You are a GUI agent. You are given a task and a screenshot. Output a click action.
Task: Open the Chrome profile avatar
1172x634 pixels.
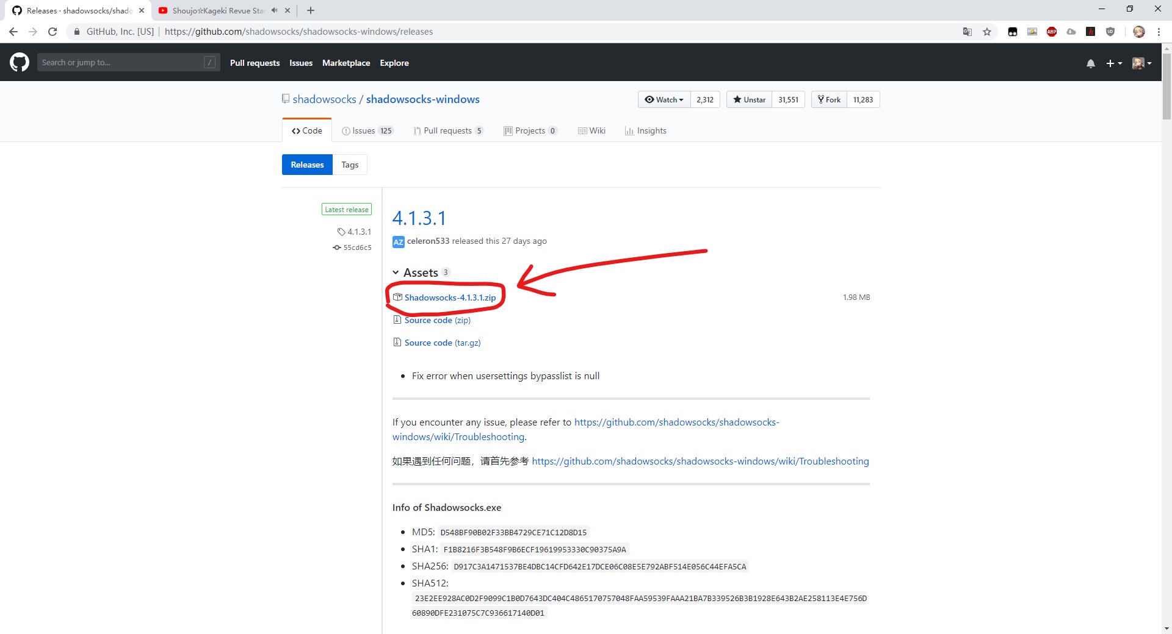1139,32
